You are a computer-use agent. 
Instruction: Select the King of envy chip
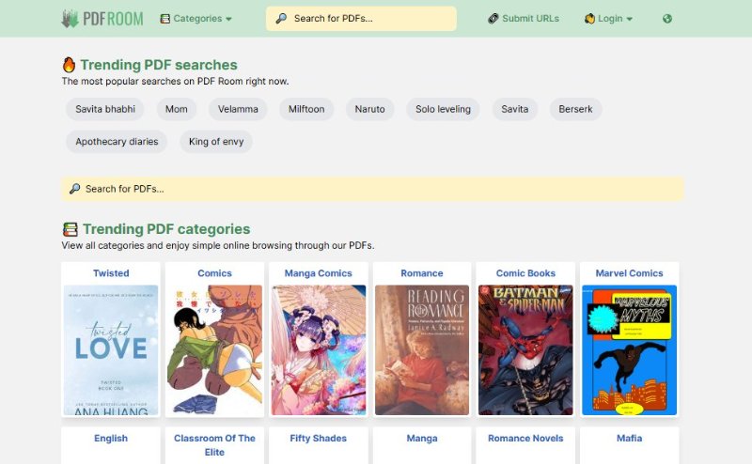[216, 142]
